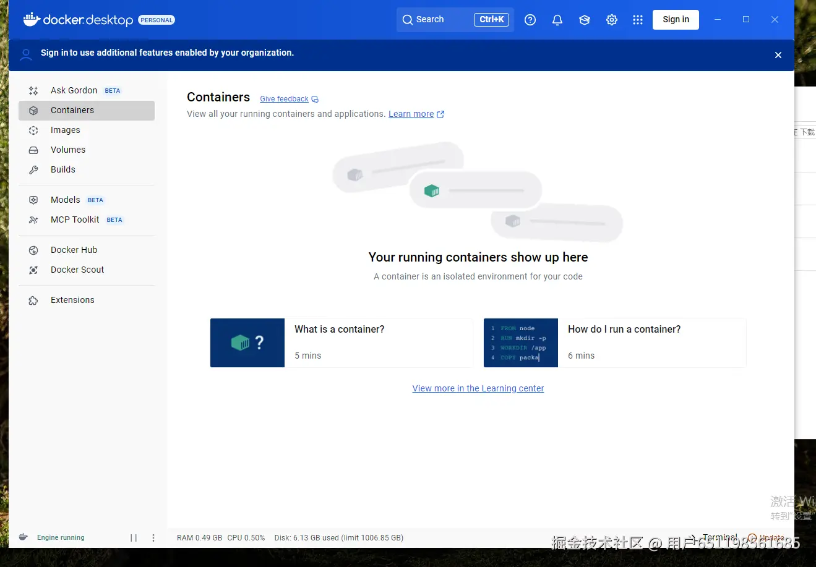Open Builds in the sidebar
The image size is (816, 567).
87,169
